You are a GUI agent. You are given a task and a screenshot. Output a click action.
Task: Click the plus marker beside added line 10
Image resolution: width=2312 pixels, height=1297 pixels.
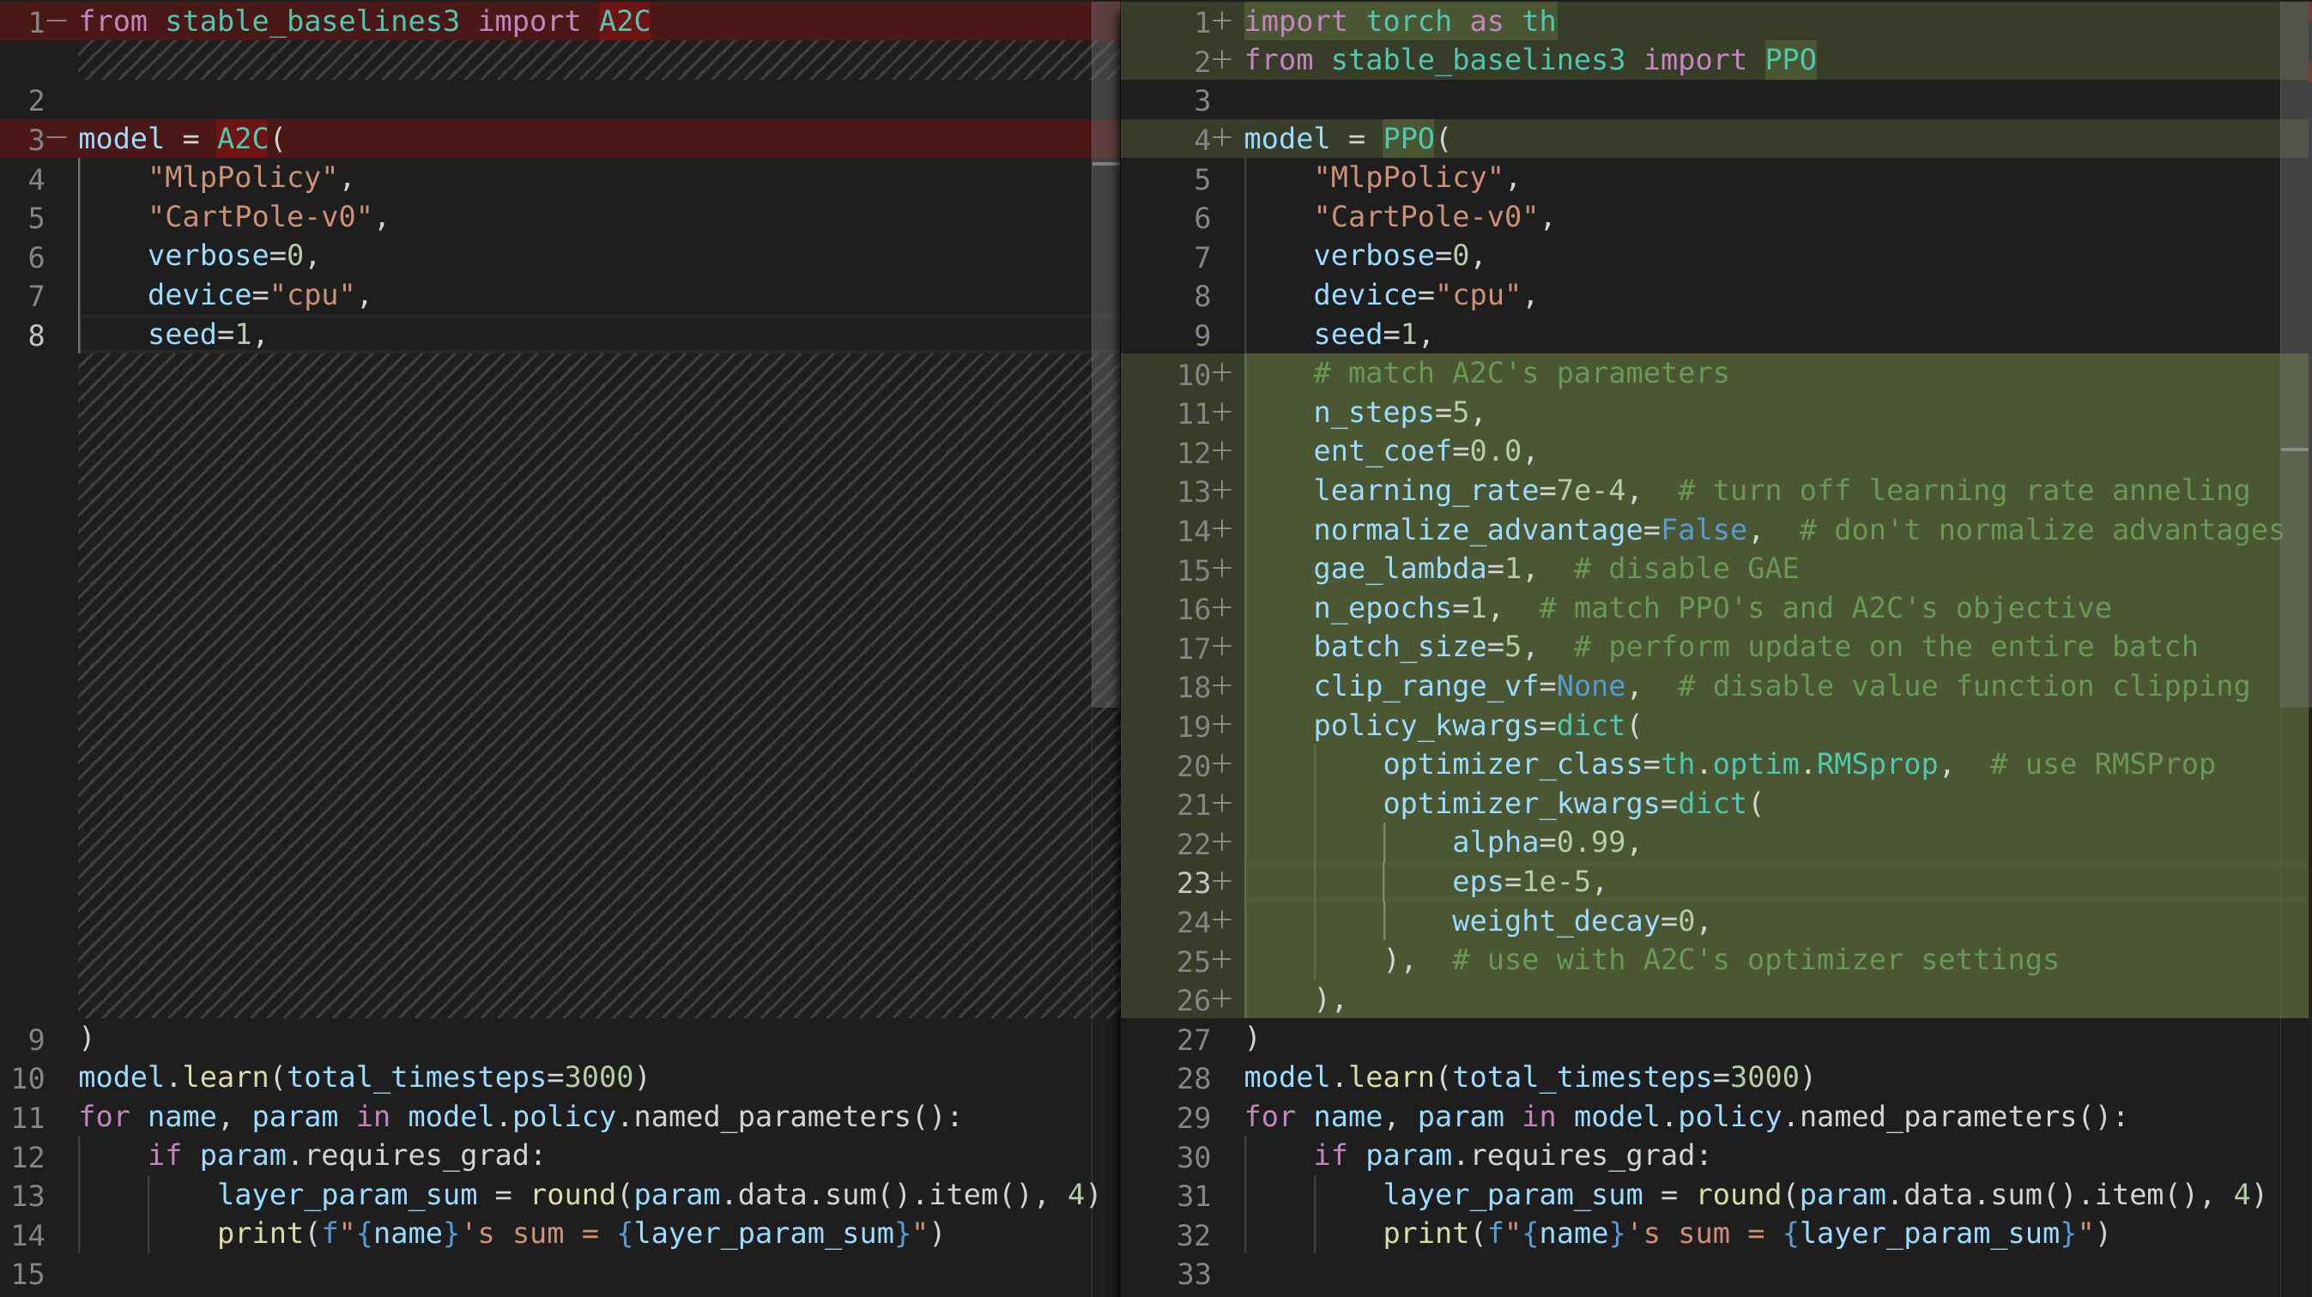coord(1221,373)
